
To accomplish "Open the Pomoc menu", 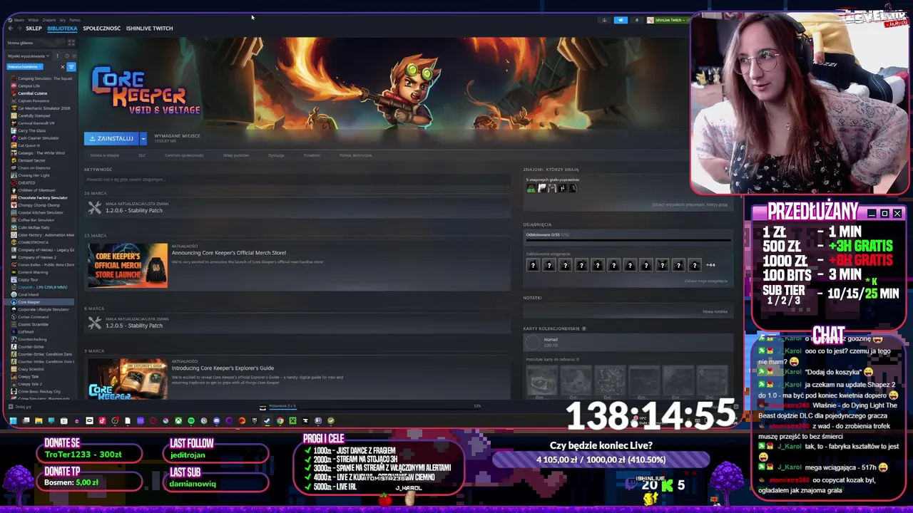I will click(74, 20).
